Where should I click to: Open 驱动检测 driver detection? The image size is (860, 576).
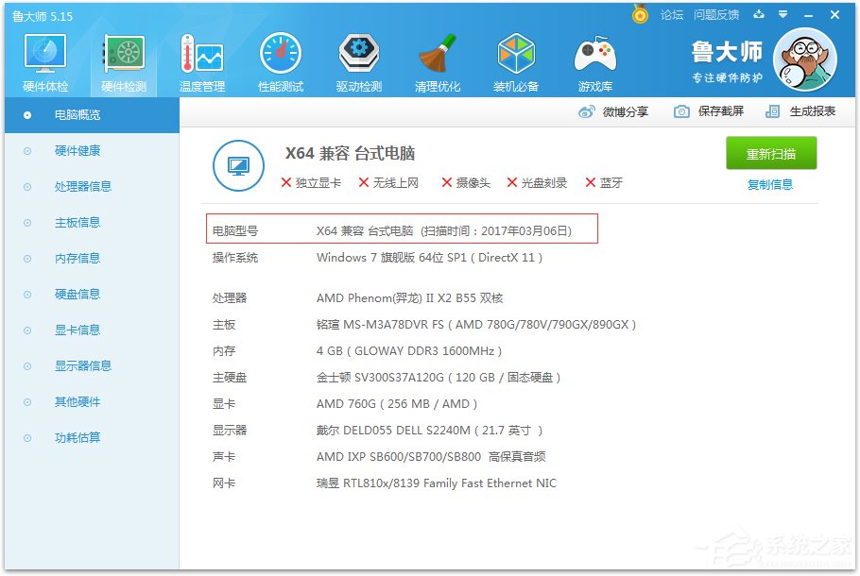[358, 57]
